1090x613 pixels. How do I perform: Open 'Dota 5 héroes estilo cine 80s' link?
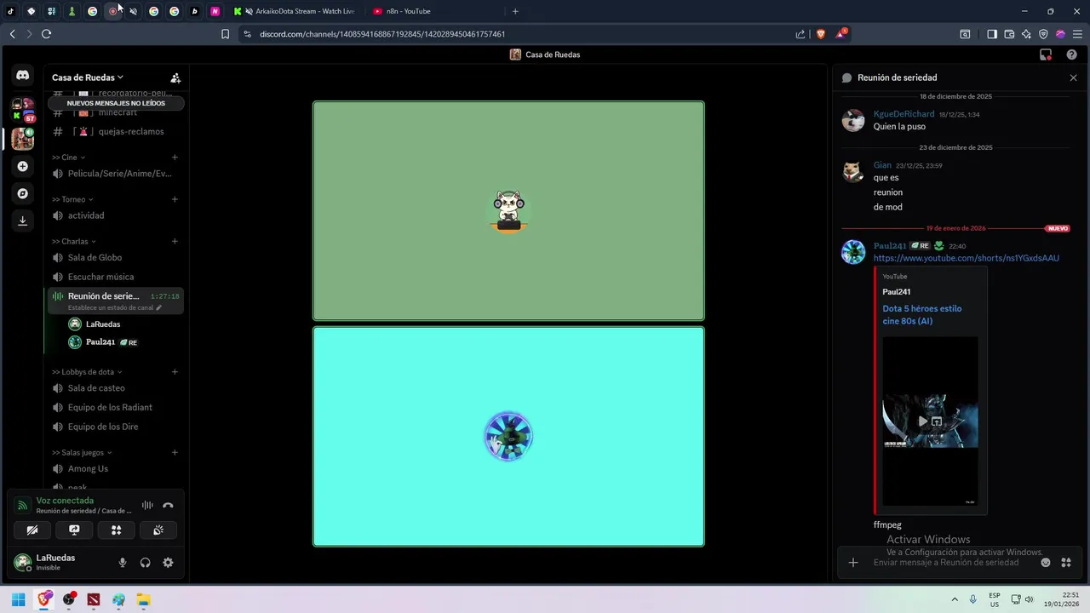[x=922, y=315]
